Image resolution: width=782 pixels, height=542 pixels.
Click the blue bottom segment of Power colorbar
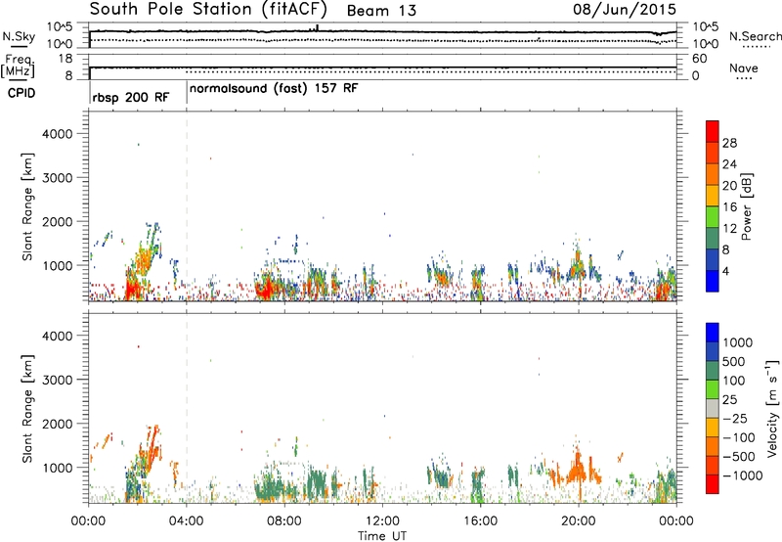point(713,281)
